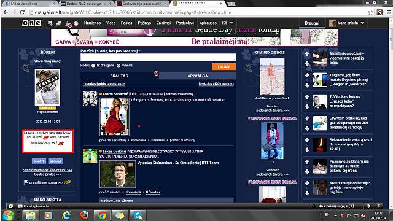Open the red dress photo thumbnail
The image size is (393, 221).
115,117
